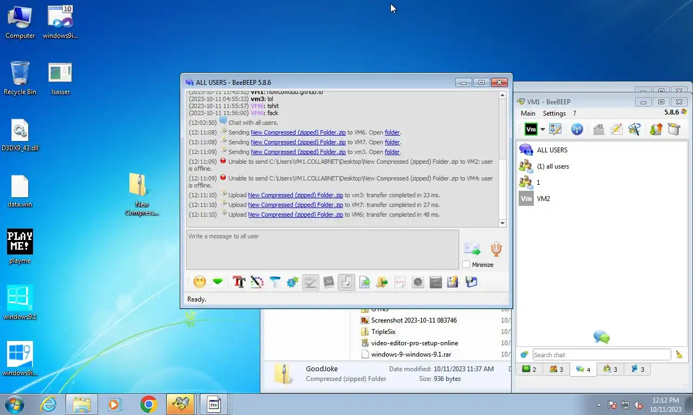The image size is (693, 415).
Task: Select the group chat named '1'
Action: tap(602, 182)
